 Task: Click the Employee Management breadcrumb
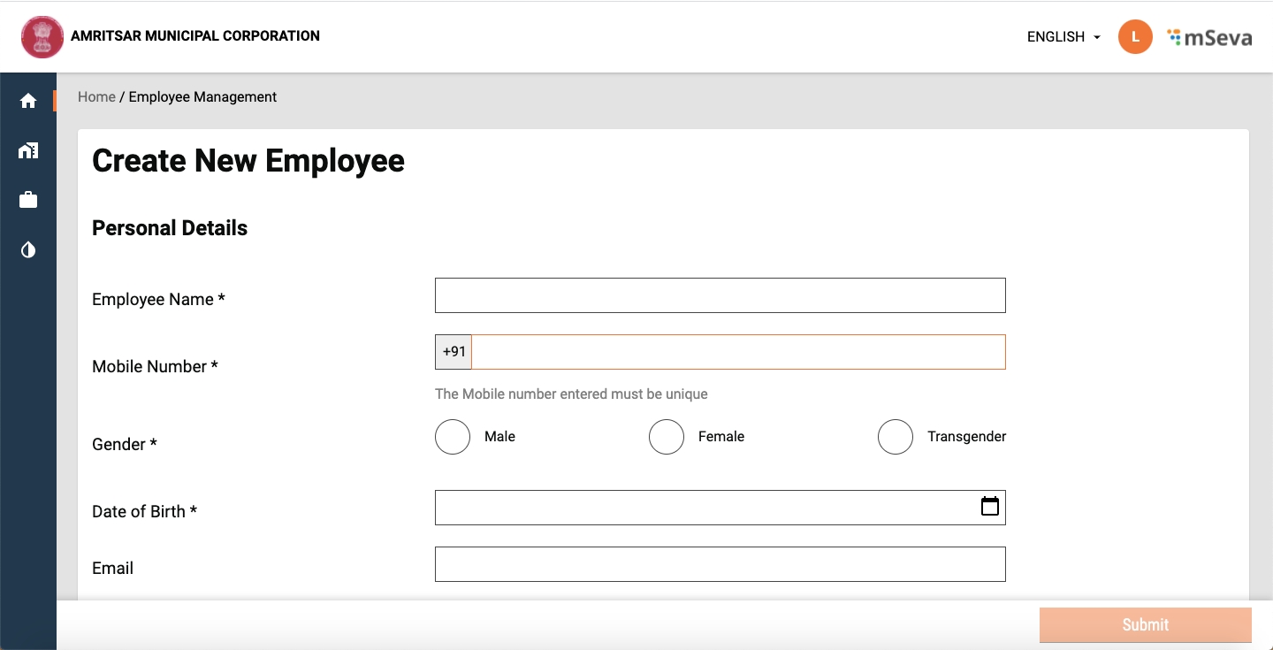(202, 97)
